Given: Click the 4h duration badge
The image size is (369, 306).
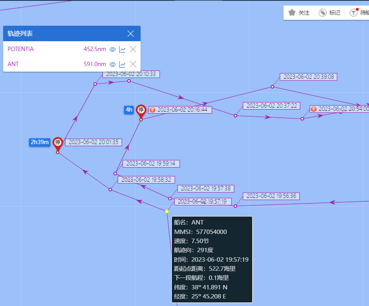Looking at the screenshot, I should [x=129, y=110].
